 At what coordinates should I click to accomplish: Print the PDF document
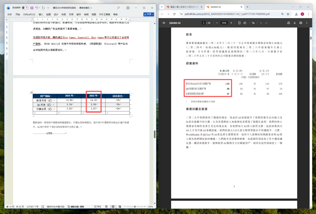tap(301, 23)
